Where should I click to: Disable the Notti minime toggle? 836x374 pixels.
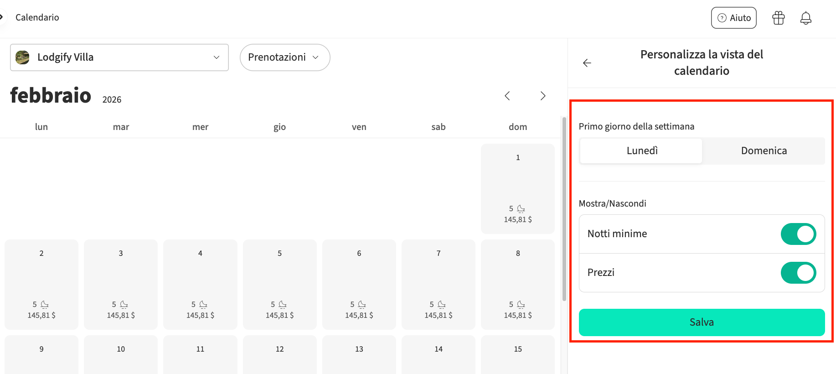(x=798, y=234)
